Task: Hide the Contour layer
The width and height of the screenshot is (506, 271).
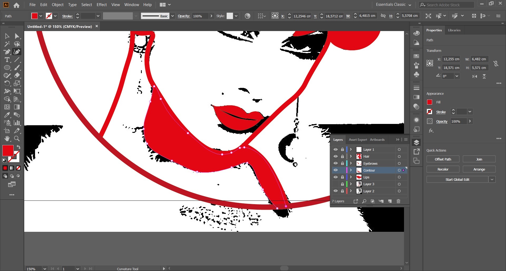Action: (335, 170)
